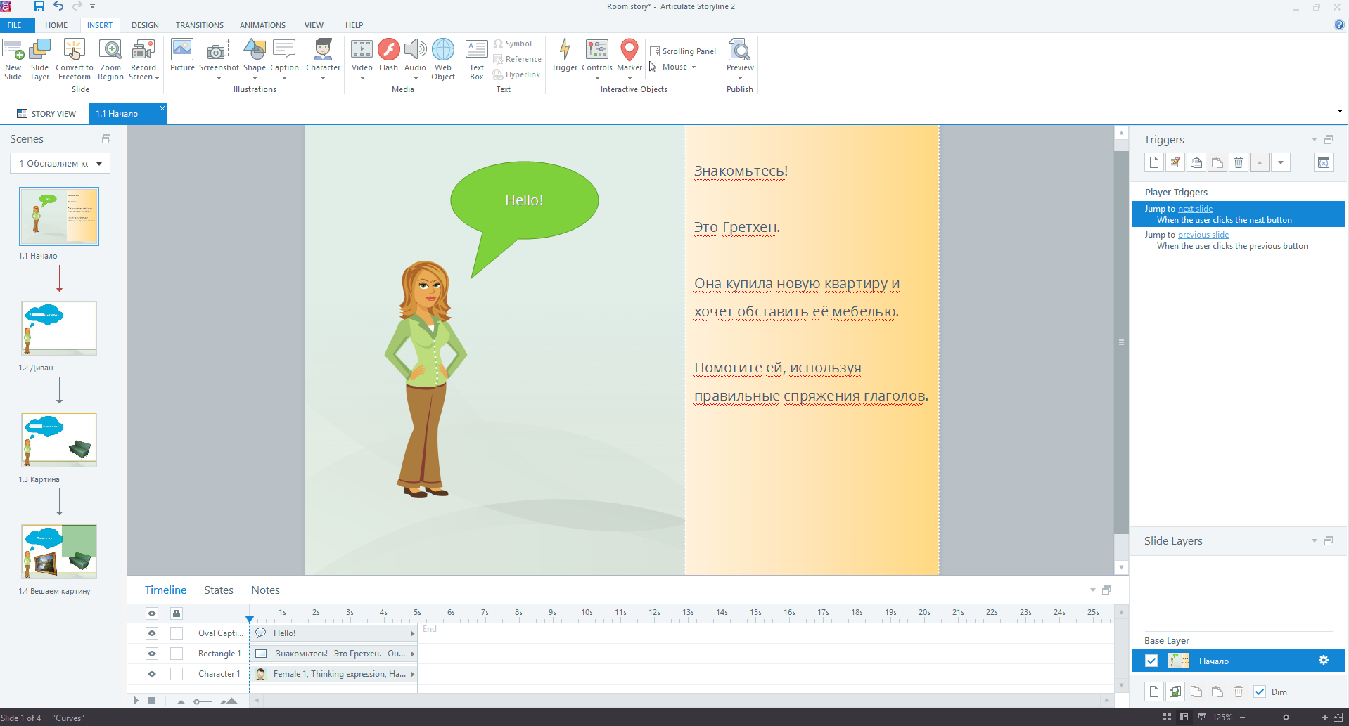The height and width of the screenshot is (726, 1349).
Task: Add a Slide Layer
Action: click(x=40, y=60)
